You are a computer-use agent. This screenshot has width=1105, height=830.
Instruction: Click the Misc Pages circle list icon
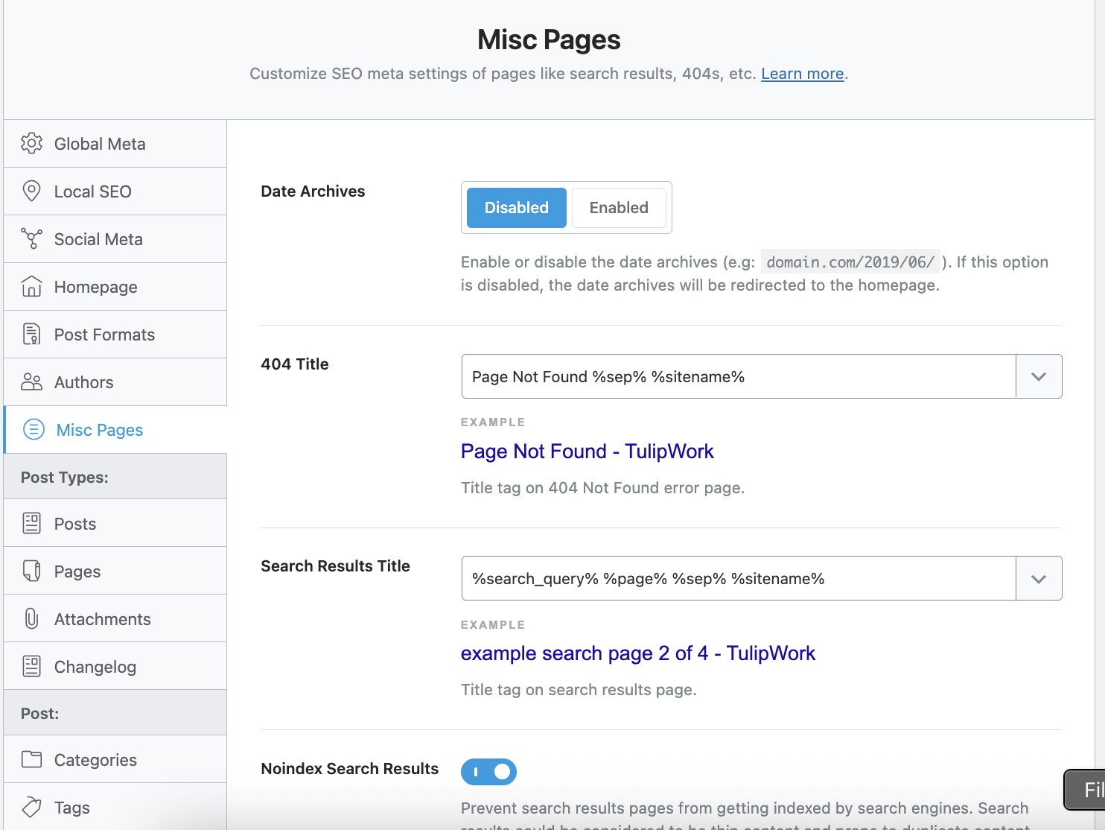pyautogui.click(x=34, y=429)
